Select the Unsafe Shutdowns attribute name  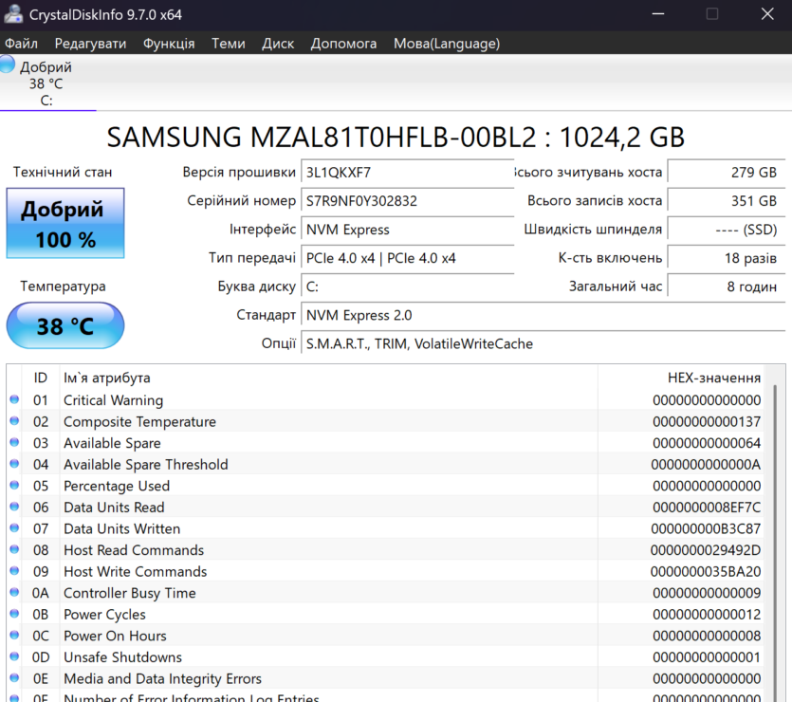[x=122, y=657]
